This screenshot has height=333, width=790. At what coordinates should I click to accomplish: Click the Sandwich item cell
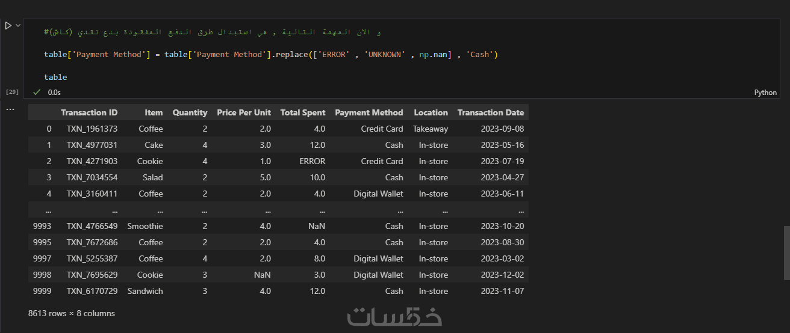coord(145,291)
